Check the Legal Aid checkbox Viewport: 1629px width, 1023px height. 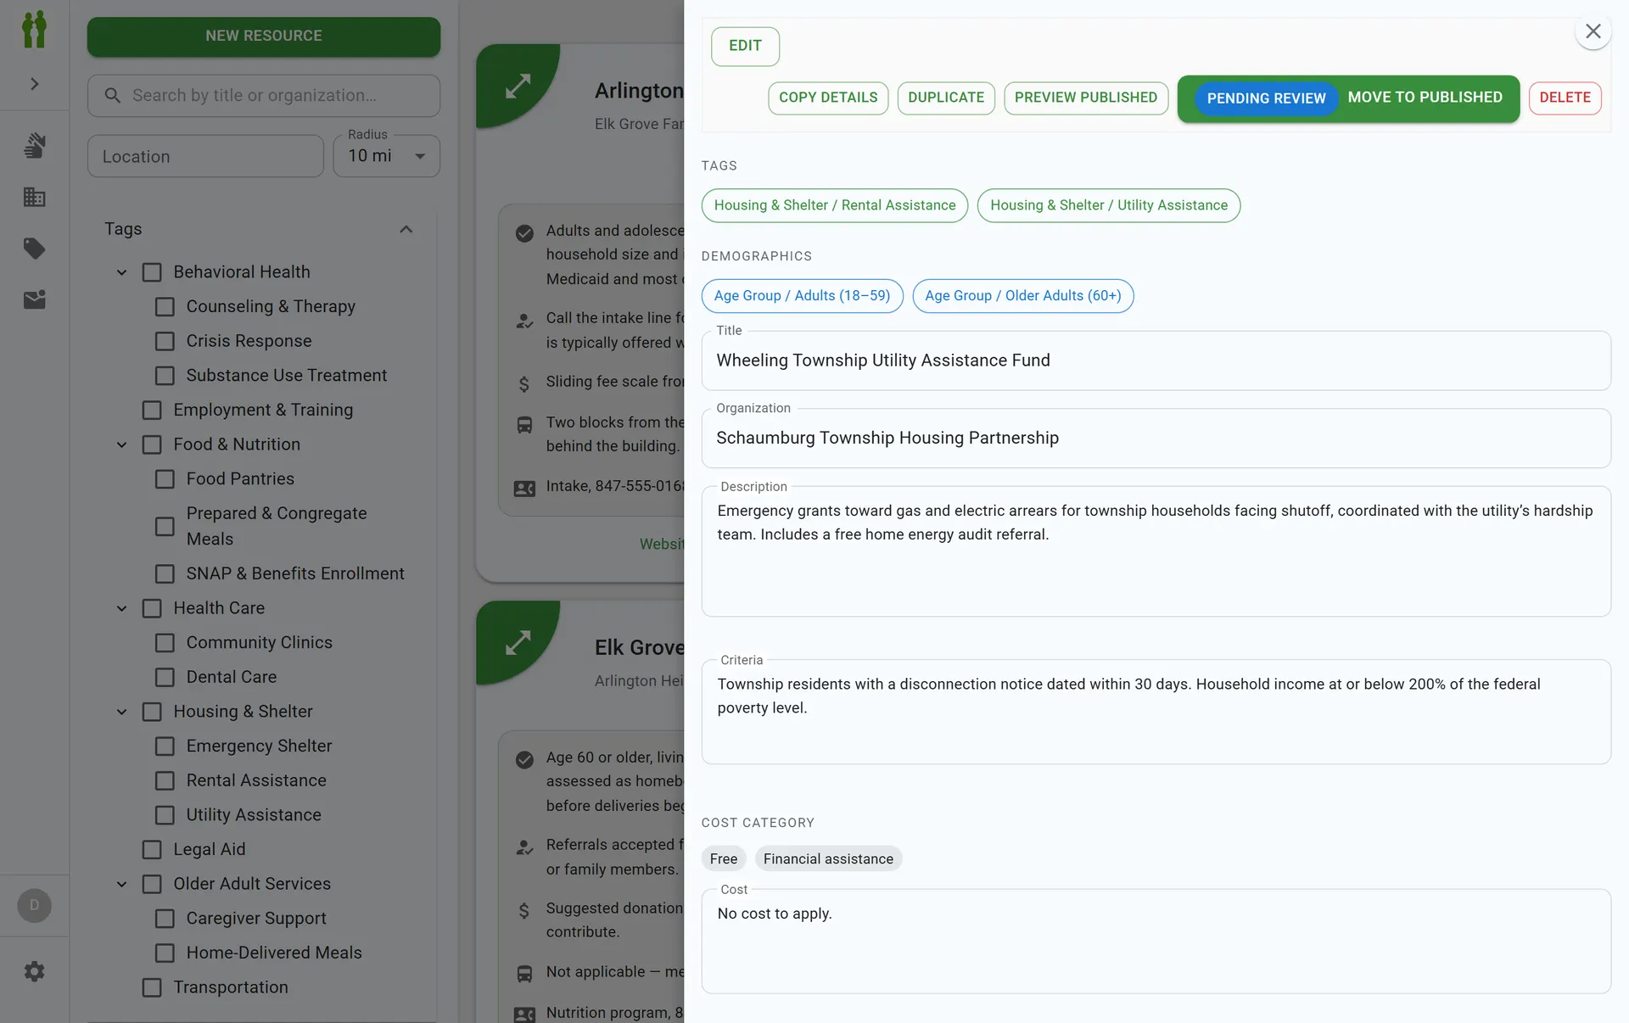152,850
